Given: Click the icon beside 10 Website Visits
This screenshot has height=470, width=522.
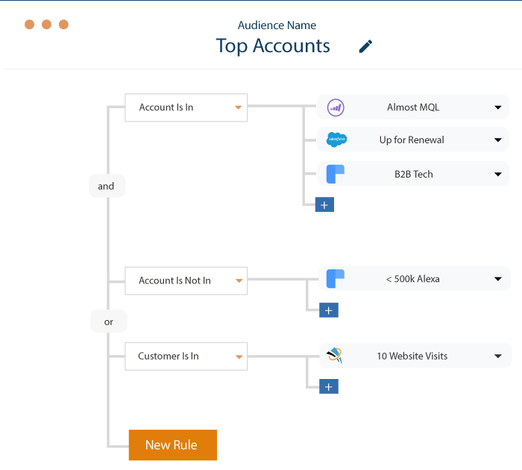Looking at the screenshot, I should point(335,355).
